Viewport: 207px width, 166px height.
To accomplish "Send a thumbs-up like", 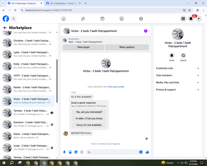I will (x=147, y=152).
